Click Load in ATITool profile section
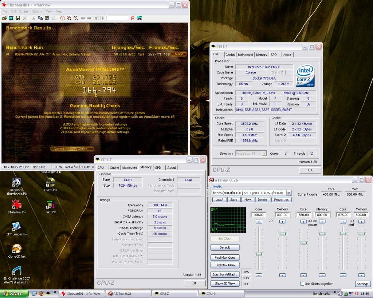Viewport: 373px width, 298px height. [219, 200]
